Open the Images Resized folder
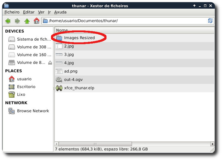 (x=79, y=38)
